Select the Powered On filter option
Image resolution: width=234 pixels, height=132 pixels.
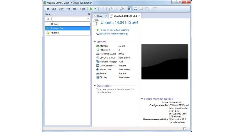67,28
